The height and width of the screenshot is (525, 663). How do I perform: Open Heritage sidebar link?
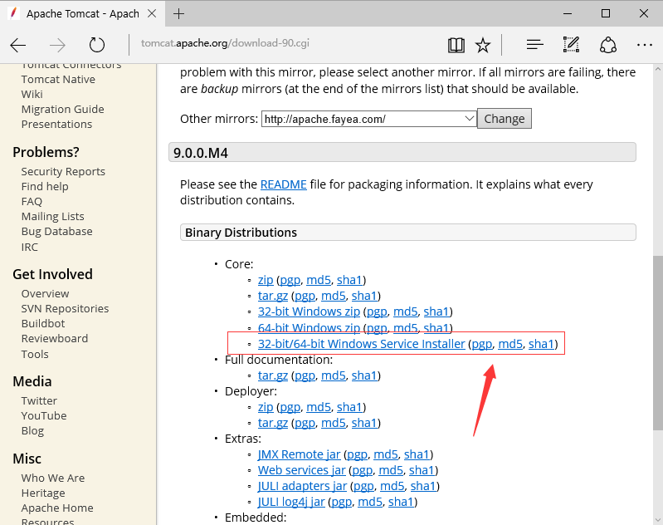43,493
